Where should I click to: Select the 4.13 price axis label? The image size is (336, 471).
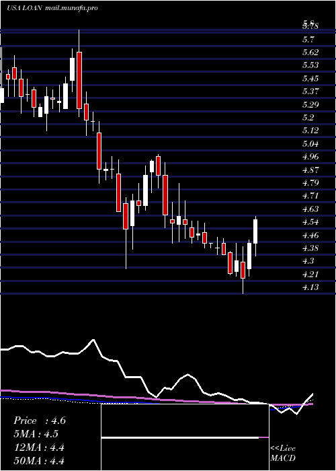coord(310,287)
